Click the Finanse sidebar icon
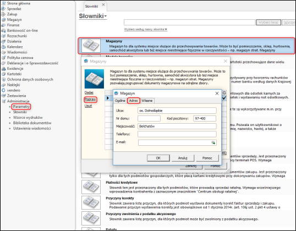296x231 pixels. pyautogui.click(x=3, y=25)
